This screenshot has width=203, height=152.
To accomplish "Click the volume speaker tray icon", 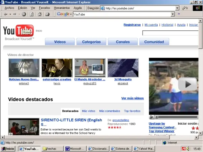I will (x=188, y=149).
